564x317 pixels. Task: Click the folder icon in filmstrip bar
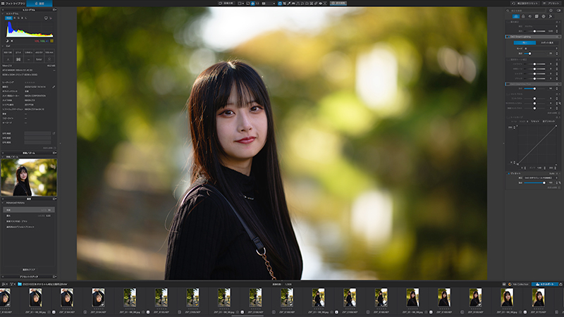coord(20,284)
